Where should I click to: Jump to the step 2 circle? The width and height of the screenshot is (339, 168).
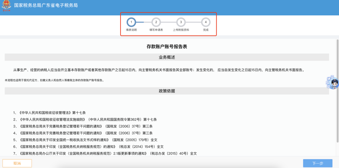click(x=156, y=22)
